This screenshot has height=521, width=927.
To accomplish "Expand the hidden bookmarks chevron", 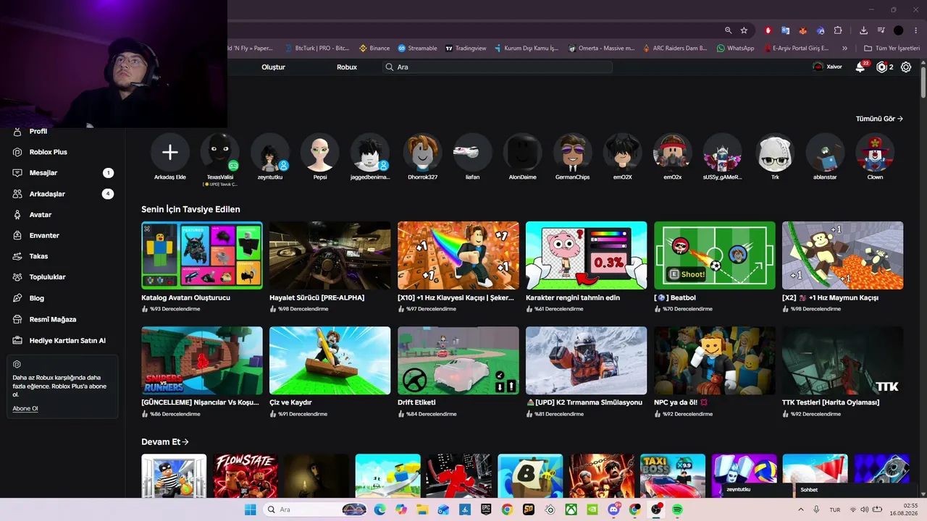I will click(844, 48).
